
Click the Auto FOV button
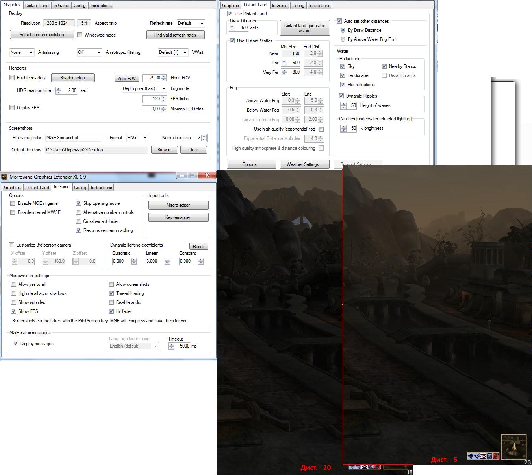(127, 78)
